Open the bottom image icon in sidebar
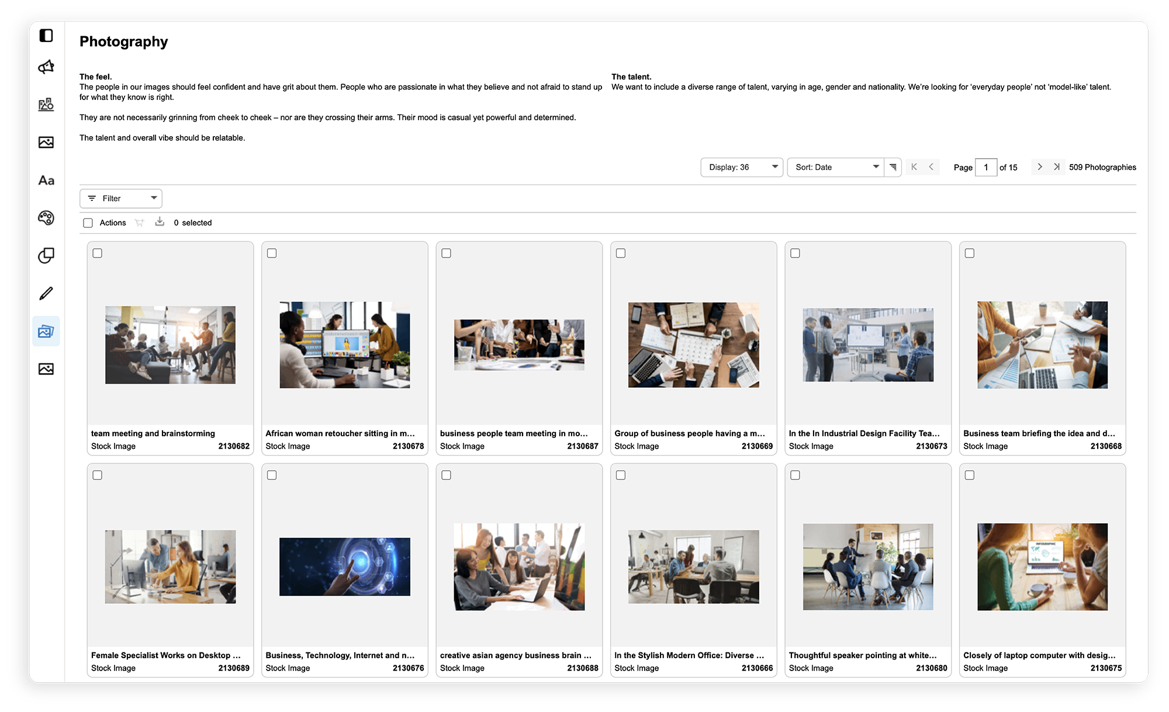This screenshot has height=712, width=1169. pos(46,369)
